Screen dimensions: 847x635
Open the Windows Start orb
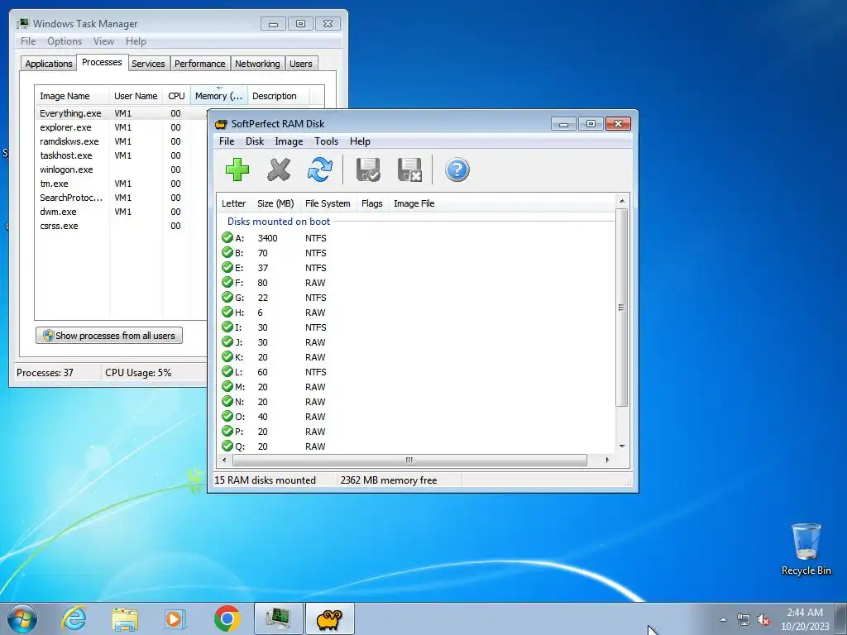tap(22, 618)
